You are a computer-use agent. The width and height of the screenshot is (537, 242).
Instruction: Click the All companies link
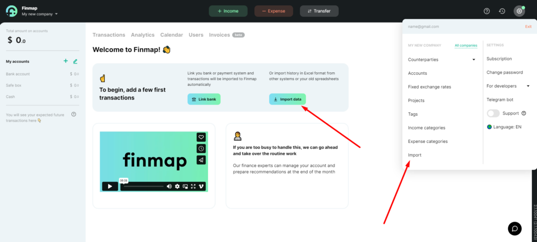click(x=466, y=45)
